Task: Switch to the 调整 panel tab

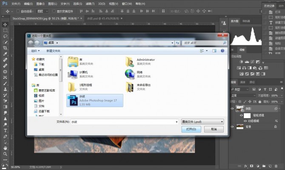Action: [242, 50]
